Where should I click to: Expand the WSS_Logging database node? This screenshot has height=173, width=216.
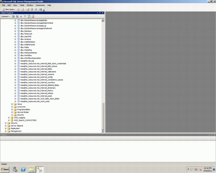pyautogui.click(x=9, y=118)
